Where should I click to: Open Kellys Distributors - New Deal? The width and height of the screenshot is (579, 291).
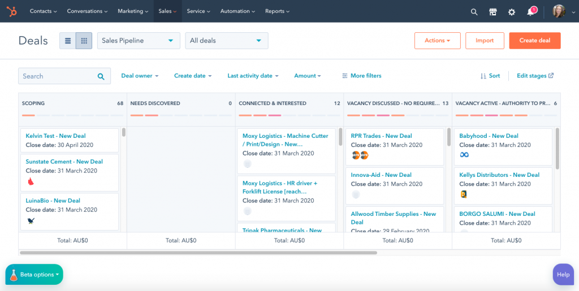coord(499,175)
